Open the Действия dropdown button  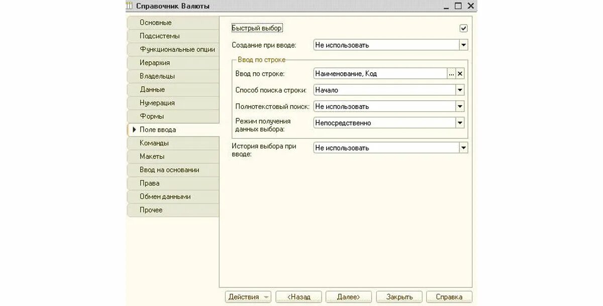pyautogui.click(x=248, y=297)
